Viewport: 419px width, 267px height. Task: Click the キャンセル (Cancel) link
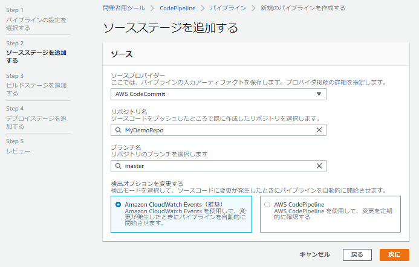pyautogui.click(x=314, y=255)
